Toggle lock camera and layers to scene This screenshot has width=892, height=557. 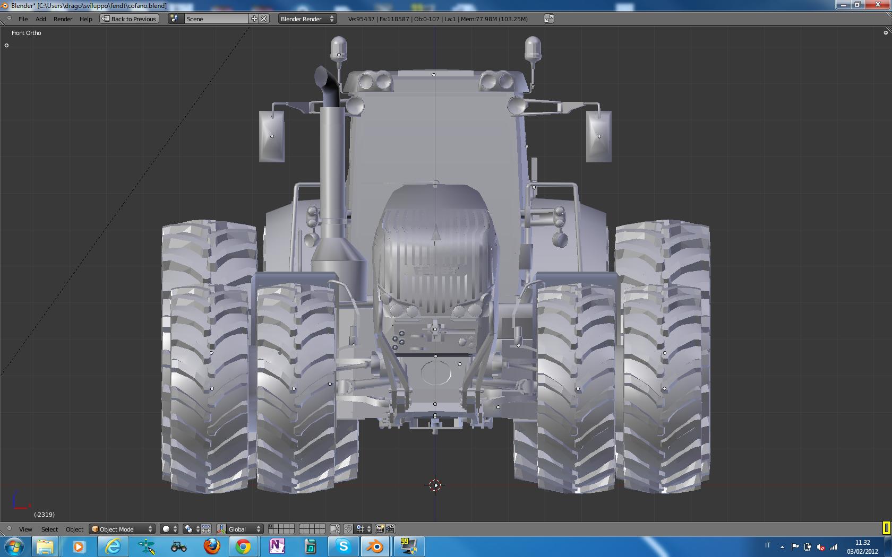tap(335, 529)
